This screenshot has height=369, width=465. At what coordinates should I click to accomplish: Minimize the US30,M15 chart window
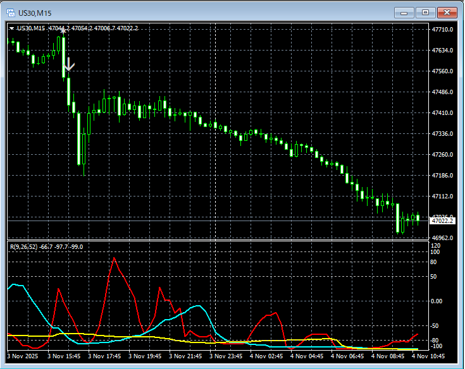pyautogui.click(x=404, y=12)
